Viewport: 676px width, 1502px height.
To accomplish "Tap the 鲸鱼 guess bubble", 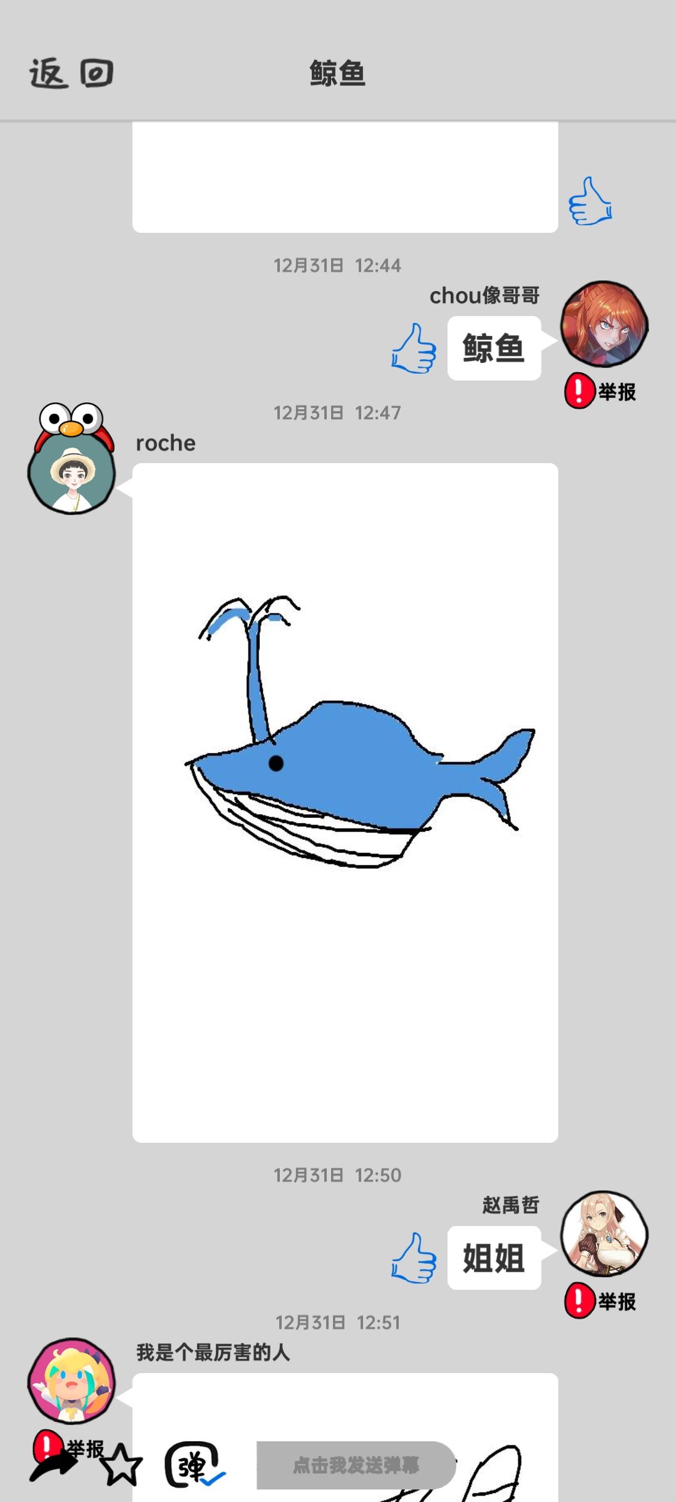I will tap(494, 348).
